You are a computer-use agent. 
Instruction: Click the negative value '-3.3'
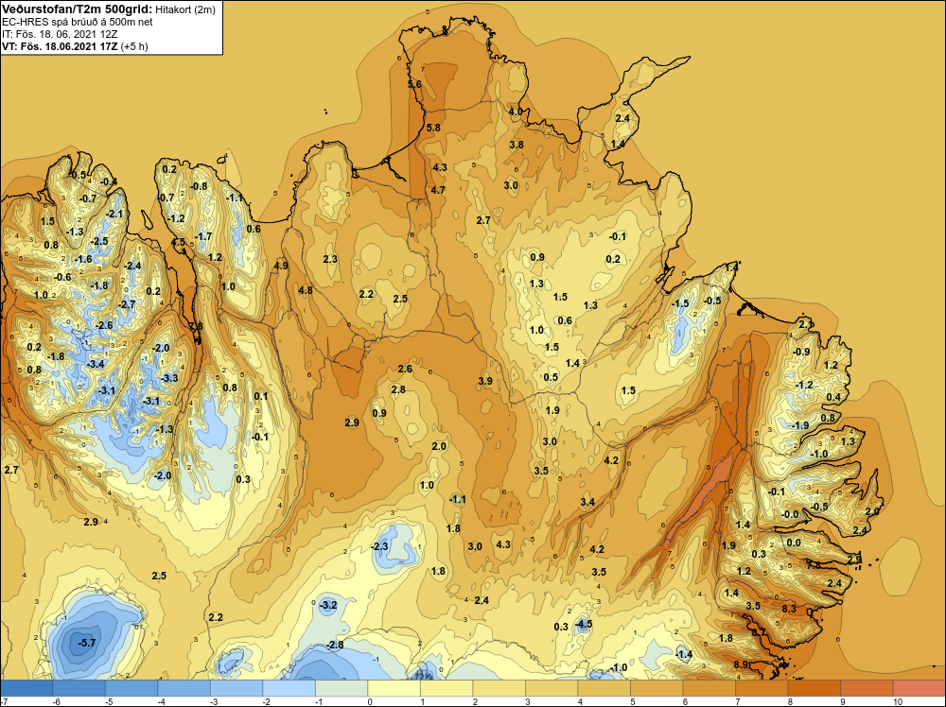pos(170,378)
